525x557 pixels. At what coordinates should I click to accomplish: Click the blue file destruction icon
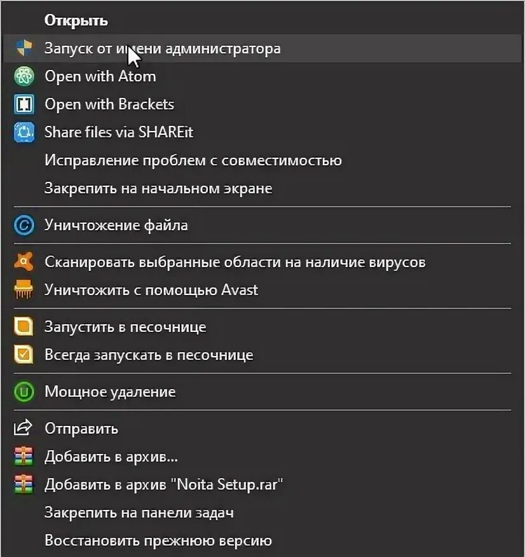[24, 225]
